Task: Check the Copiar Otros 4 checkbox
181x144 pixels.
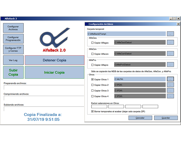Action: pos(92,96)
